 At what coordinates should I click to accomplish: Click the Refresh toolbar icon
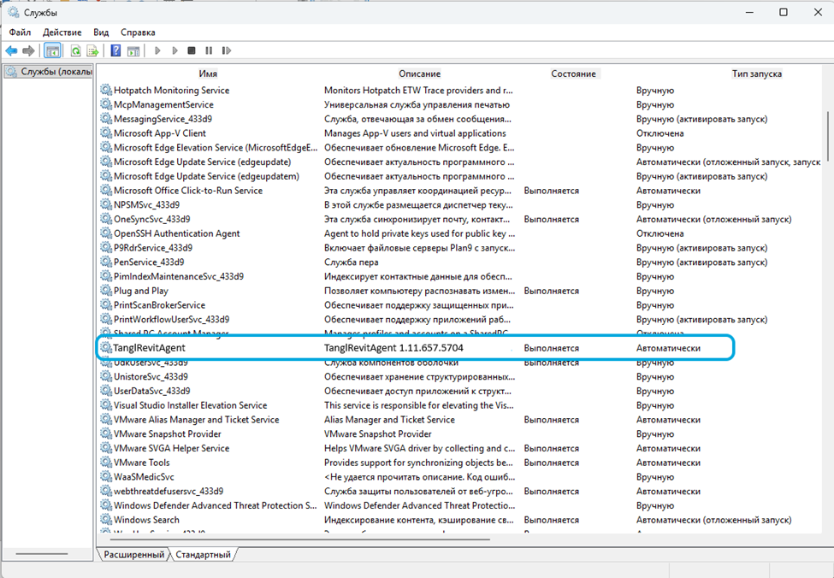tap(76, 51)
